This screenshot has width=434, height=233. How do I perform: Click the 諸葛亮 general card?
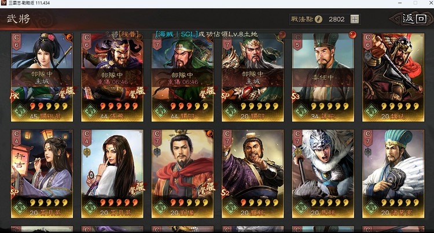coord(393,173)
